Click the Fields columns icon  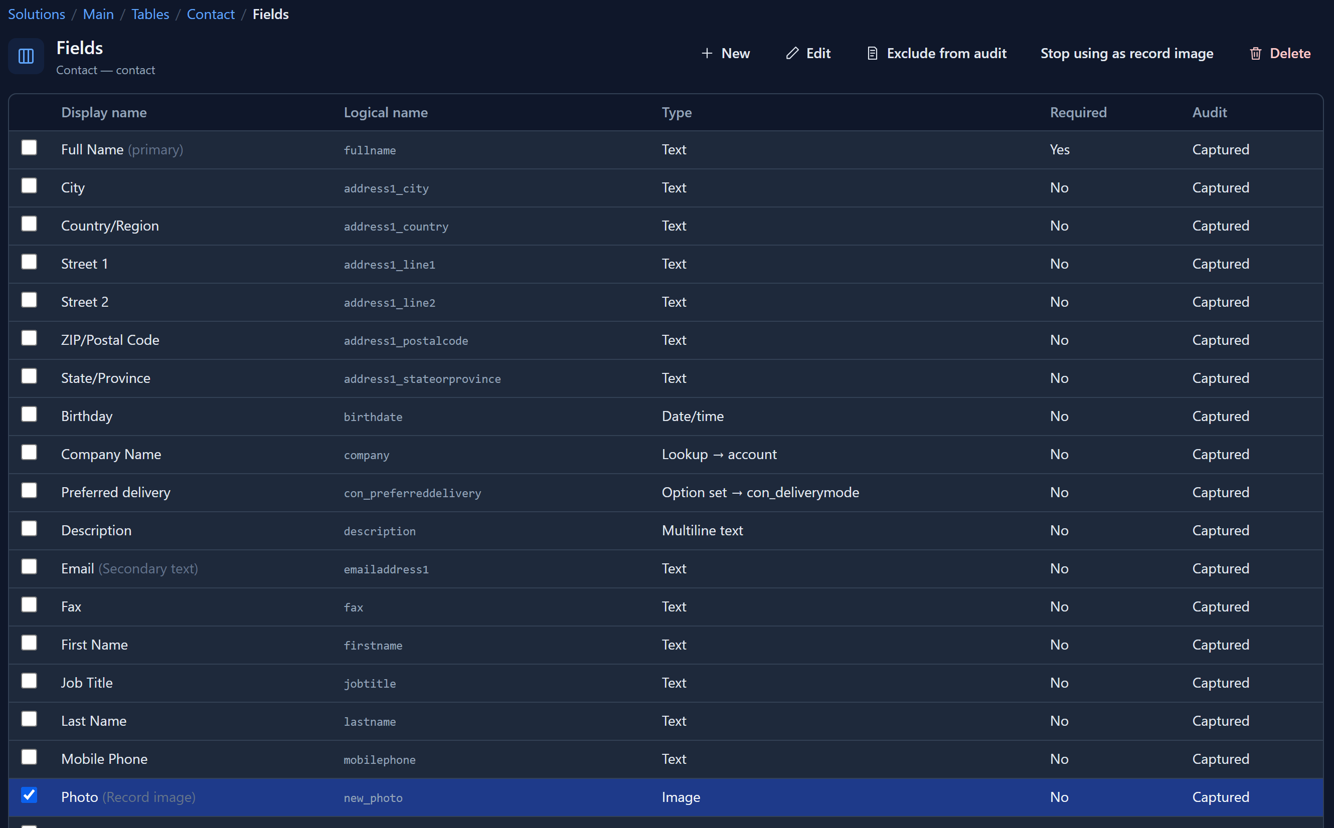[26, 56]
